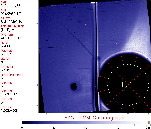This screenshot has width=151, height=129.
Task: Click the exposure value 8.192
Action: point(5,70)
